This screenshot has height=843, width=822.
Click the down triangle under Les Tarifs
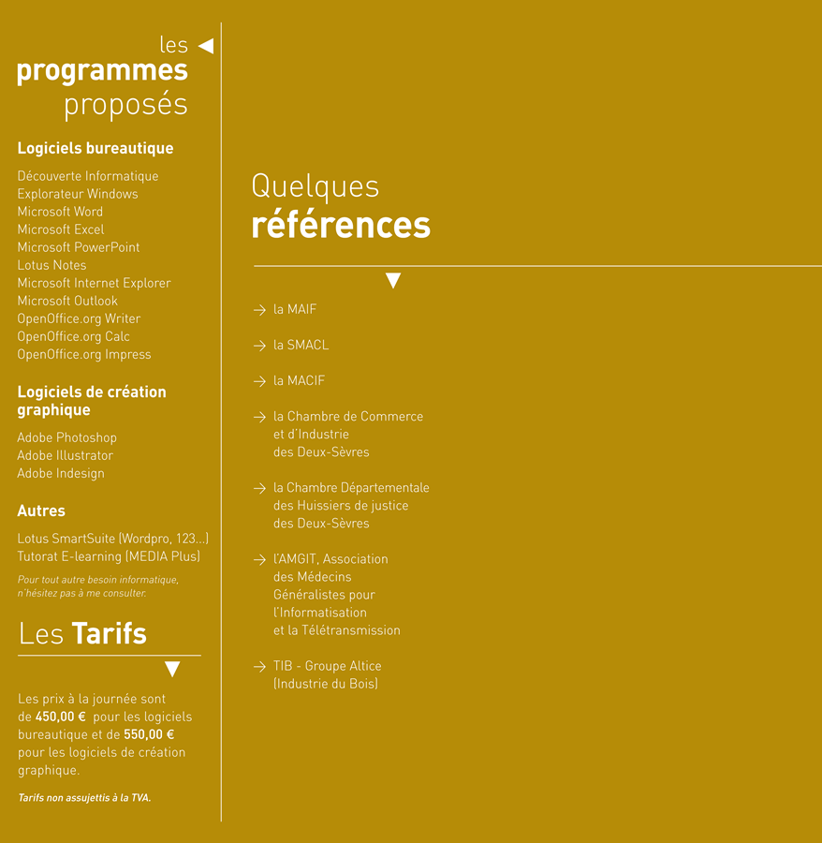coord(172,669)
